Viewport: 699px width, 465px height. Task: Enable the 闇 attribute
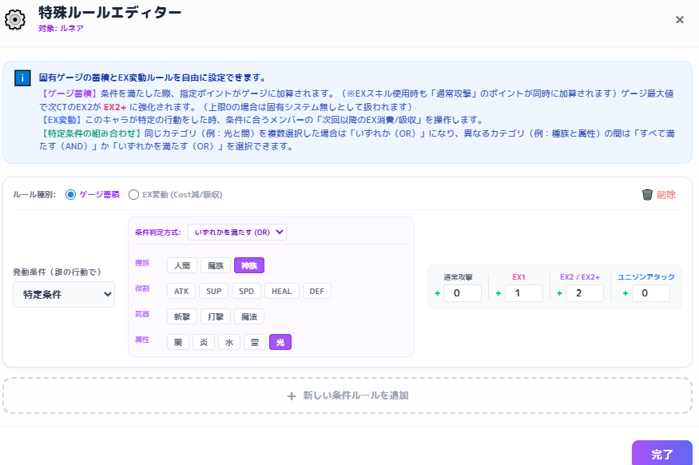coord(177,341)
